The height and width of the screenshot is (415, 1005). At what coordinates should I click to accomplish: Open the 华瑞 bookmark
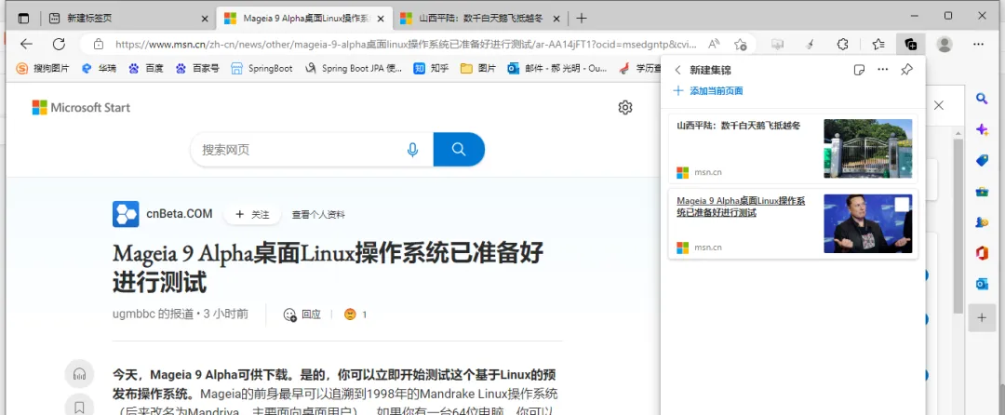pyautogui.click(x=100, y=68)
